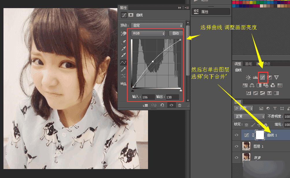
Task: Click the black point input slider triangle
Action: (x=133, y=90)
